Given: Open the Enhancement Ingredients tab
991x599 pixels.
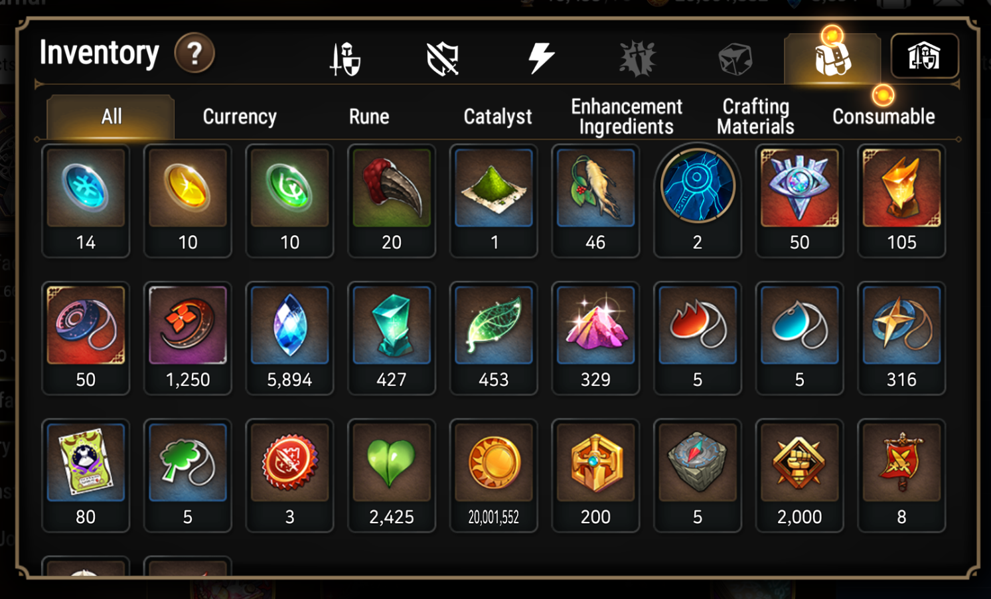Looking at the screenshot, I should coord(627,117).
